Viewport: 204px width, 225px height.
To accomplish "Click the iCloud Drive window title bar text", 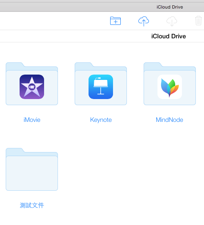I will coord(170,7).
